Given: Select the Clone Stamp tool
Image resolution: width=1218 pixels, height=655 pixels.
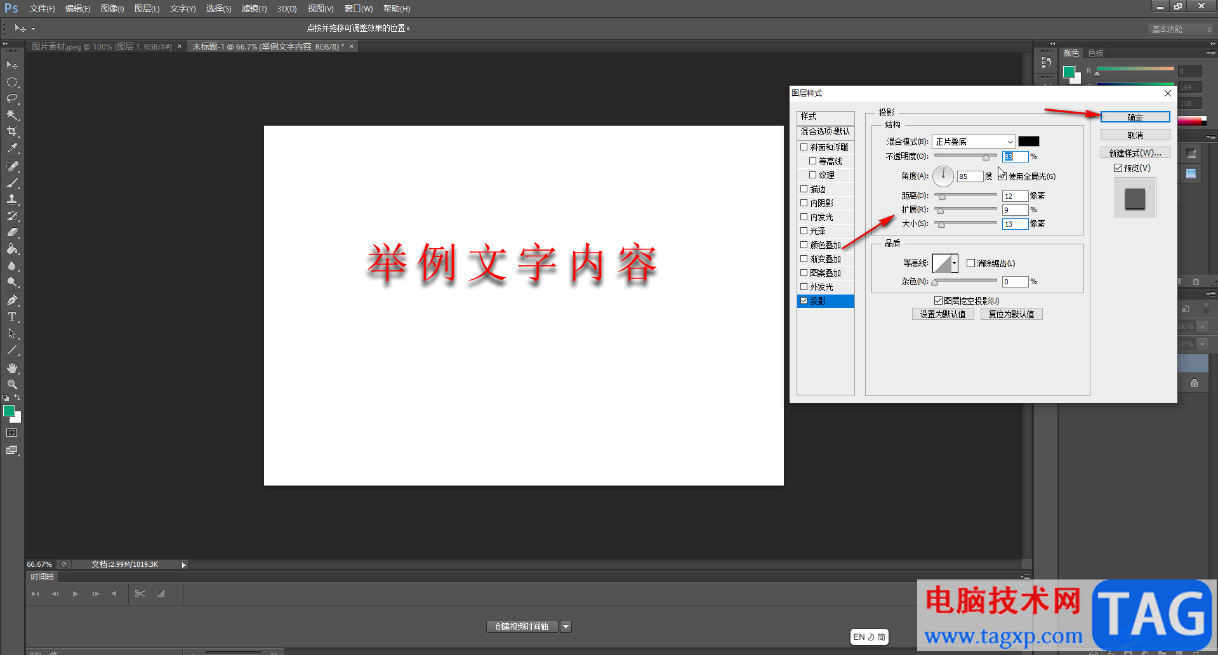Looking at the screenshot, I should tap(12, 199).
